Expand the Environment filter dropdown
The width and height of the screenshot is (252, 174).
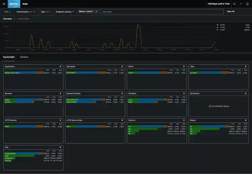pos(27,11)
